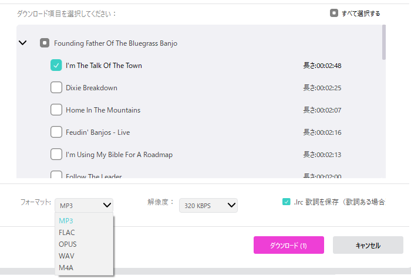This screenshot has width=411, height=279.
Task: Check Home In The Mountains track
Action: [x=56, y=110]
